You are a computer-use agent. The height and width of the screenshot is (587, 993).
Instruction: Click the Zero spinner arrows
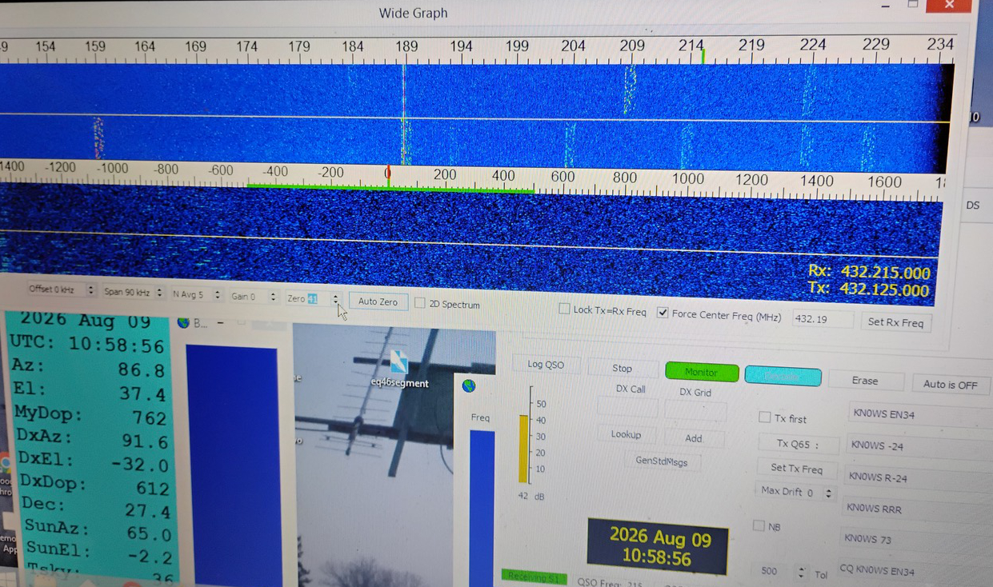point(335,299)
